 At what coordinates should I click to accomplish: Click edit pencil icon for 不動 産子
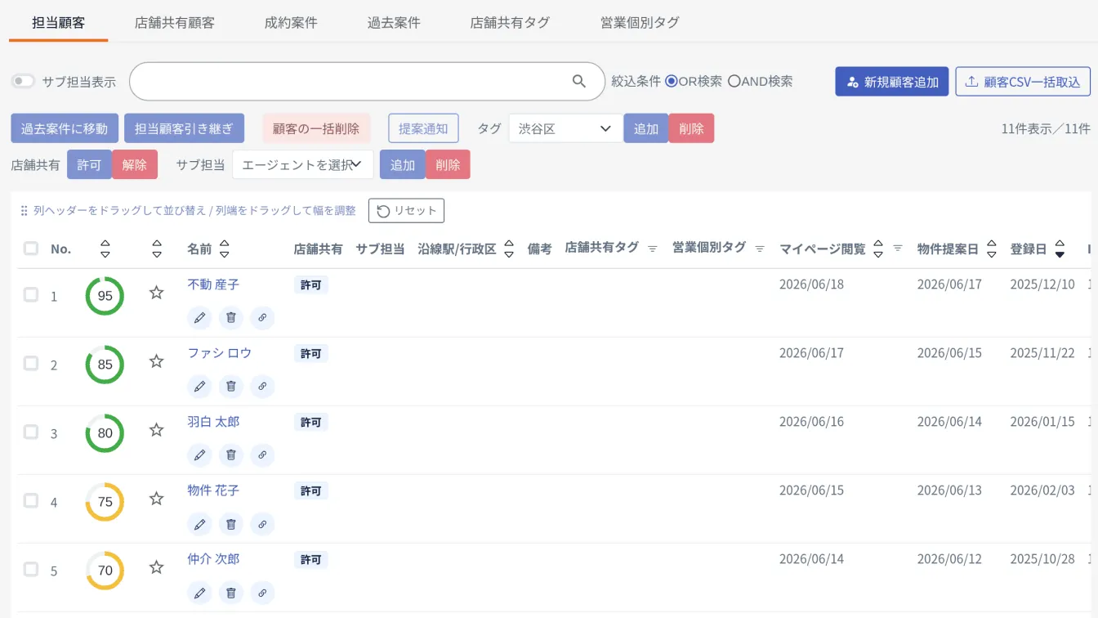tap(199, 318)
